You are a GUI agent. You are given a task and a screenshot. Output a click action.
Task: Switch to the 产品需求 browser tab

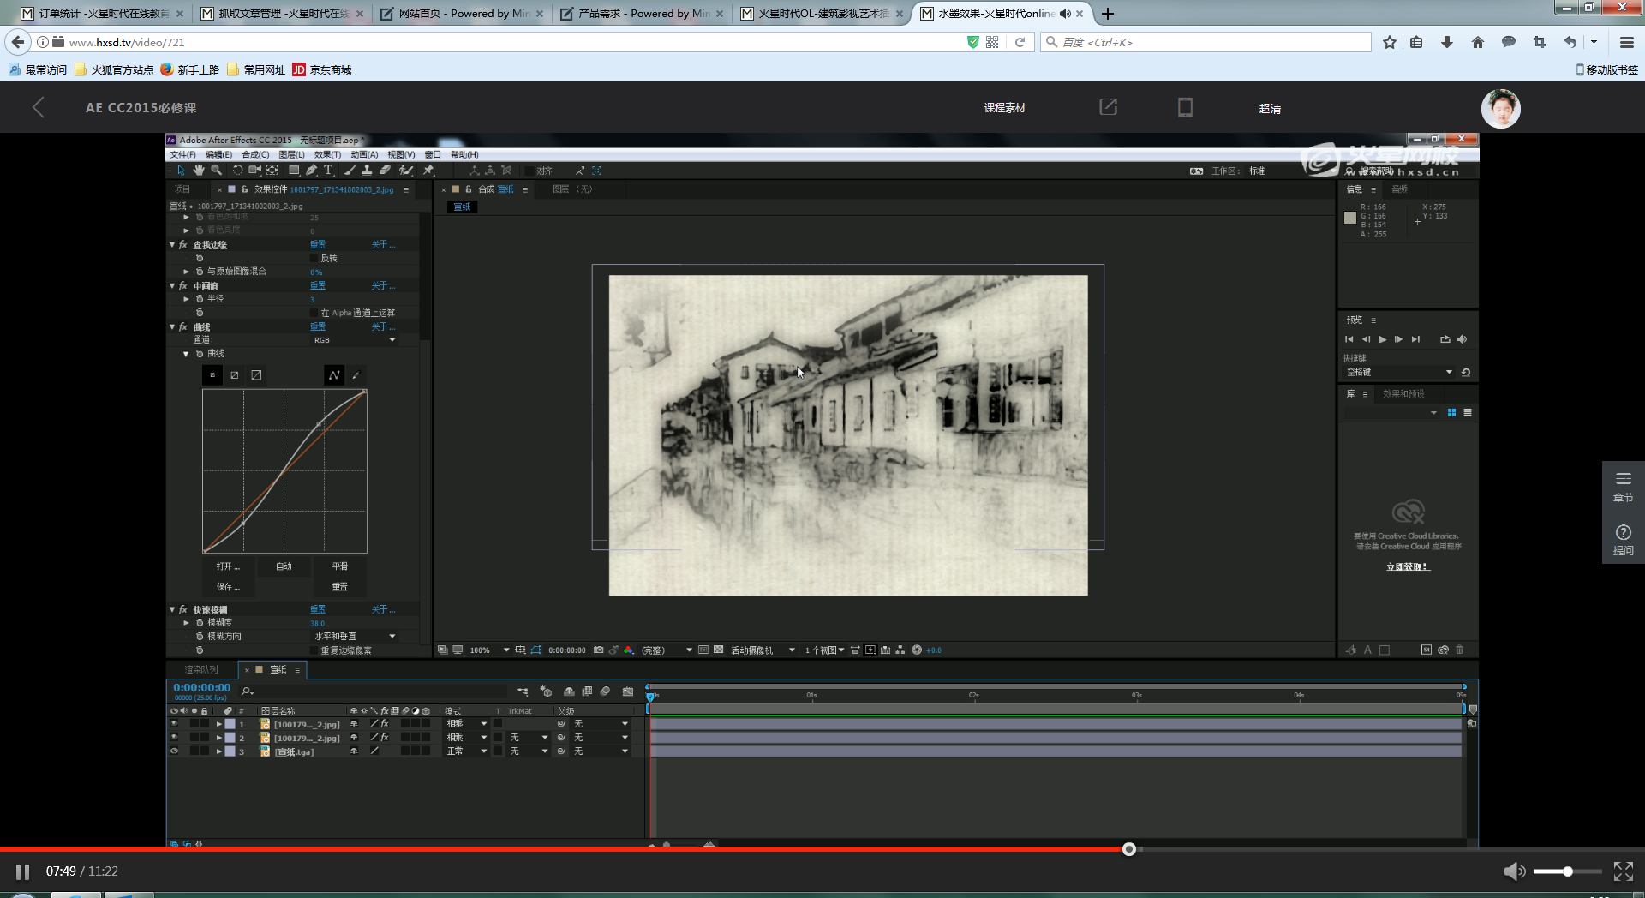point(641,14)
